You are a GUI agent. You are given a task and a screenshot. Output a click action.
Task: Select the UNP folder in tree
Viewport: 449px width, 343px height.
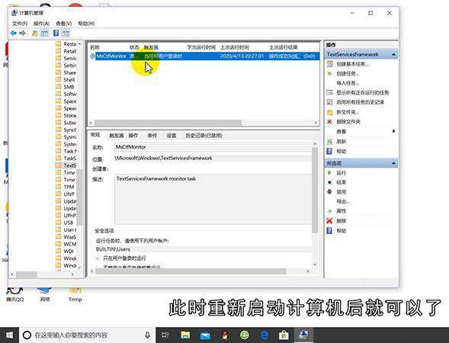65,194
